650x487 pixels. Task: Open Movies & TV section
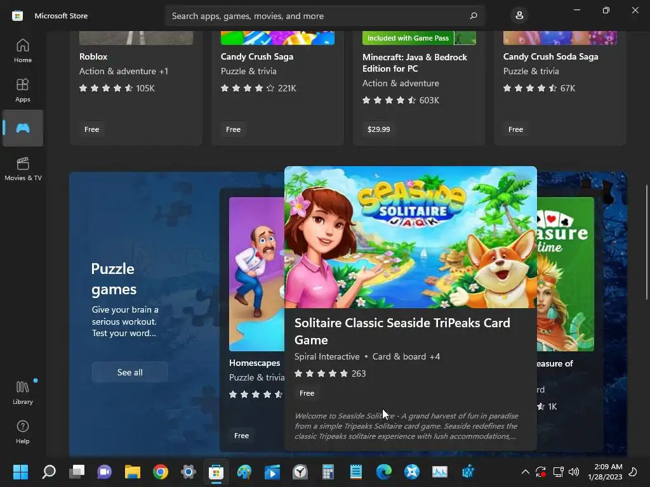pyautogui.click(x=23, y=169)
